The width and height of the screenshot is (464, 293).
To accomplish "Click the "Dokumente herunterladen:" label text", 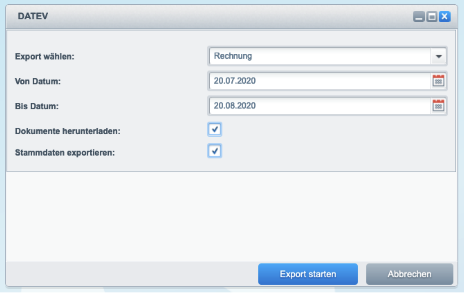I will pos(68,131).
